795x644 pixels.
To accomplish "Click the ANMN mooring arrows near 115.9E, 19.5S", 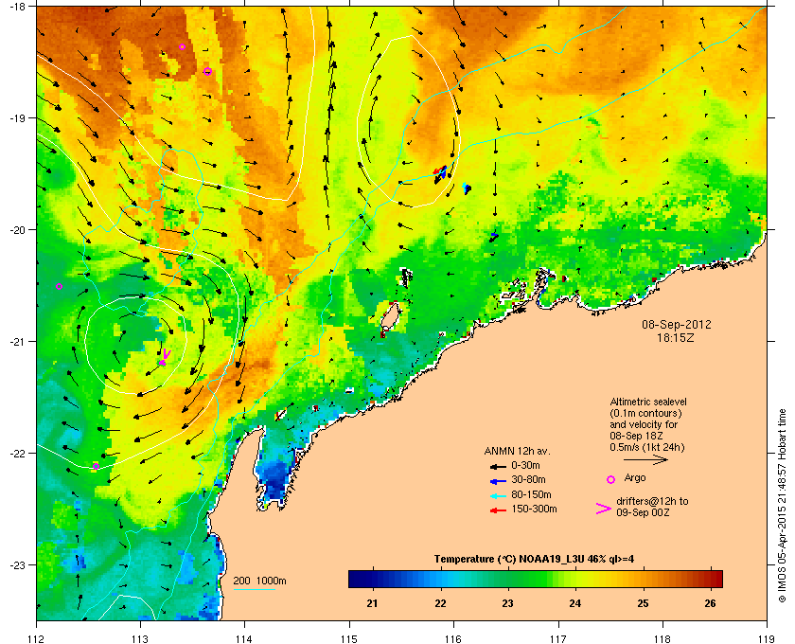I will [x=440, y=173].
